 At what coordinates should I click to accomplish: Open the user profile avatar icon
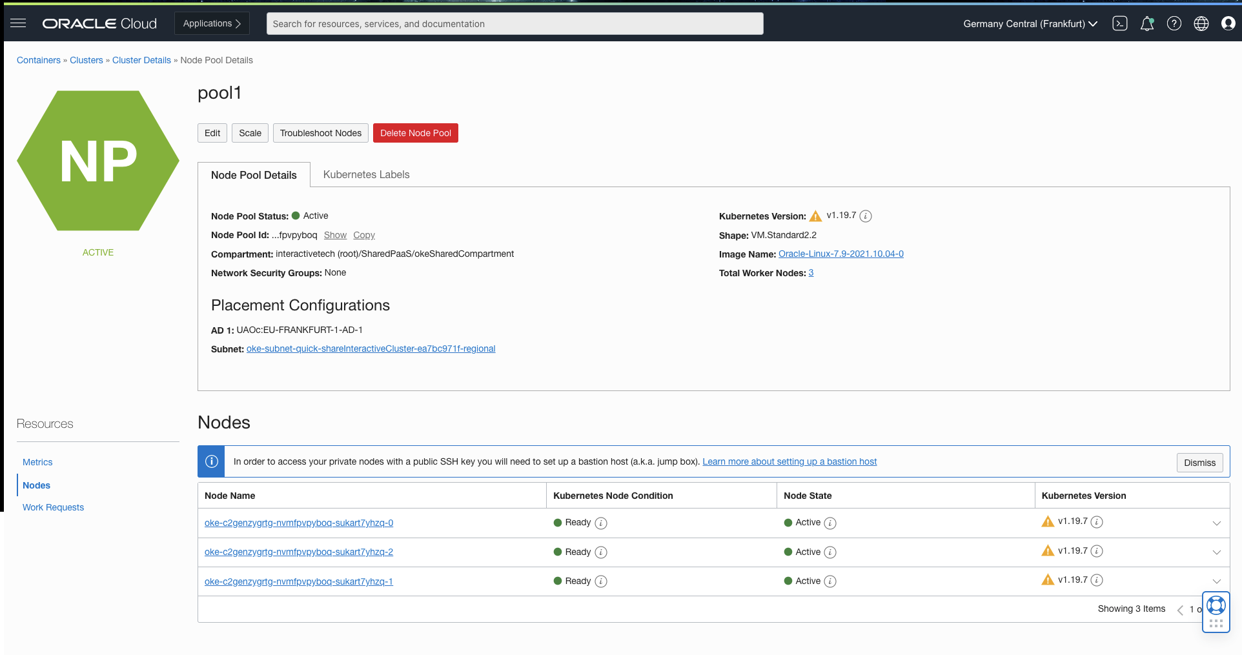1228,23
